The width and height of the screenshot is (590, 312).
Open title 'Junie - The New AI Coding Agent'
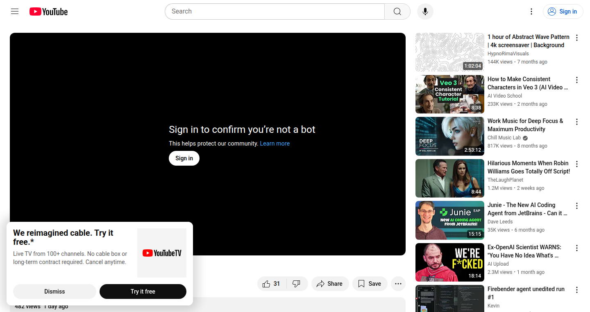pos(528,209)
